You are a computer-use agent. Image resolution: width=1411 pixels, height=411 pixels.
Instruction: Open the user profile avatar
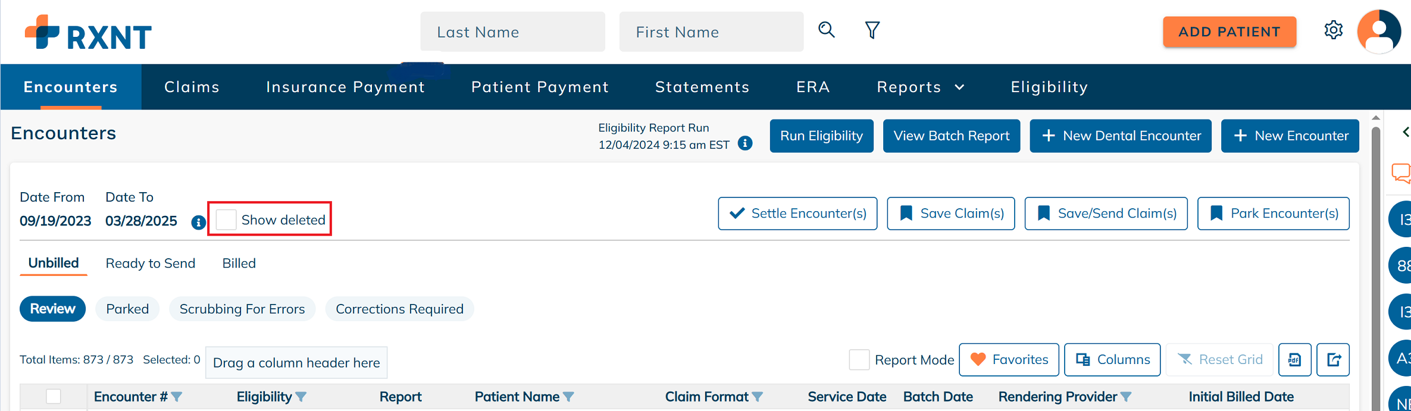pyautogui.click(x=1379, y=32)
